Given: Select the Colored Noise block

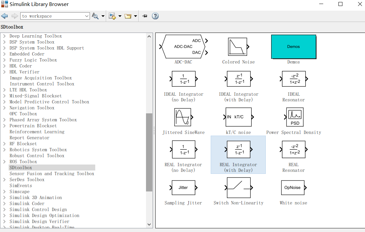Looking at the screenshot, I should click(238, 47).
